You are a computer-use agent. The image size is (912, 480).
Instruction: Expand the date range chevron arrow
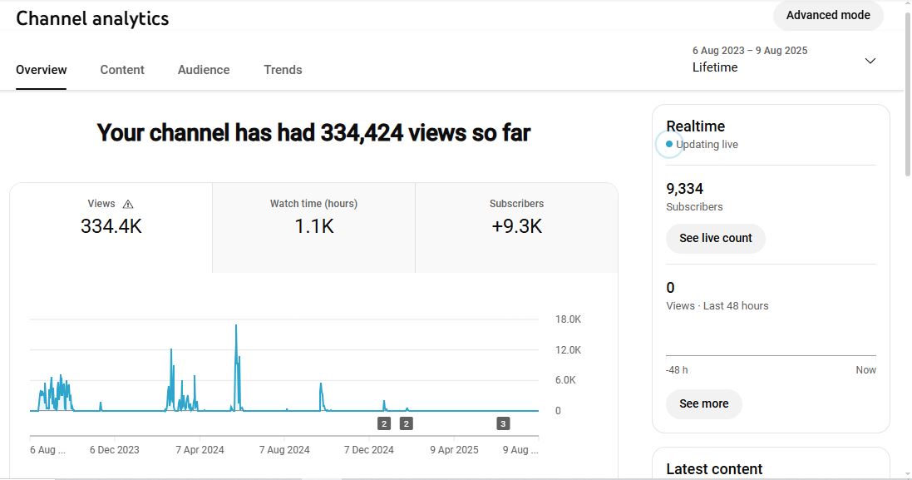[x=870, y=61]
